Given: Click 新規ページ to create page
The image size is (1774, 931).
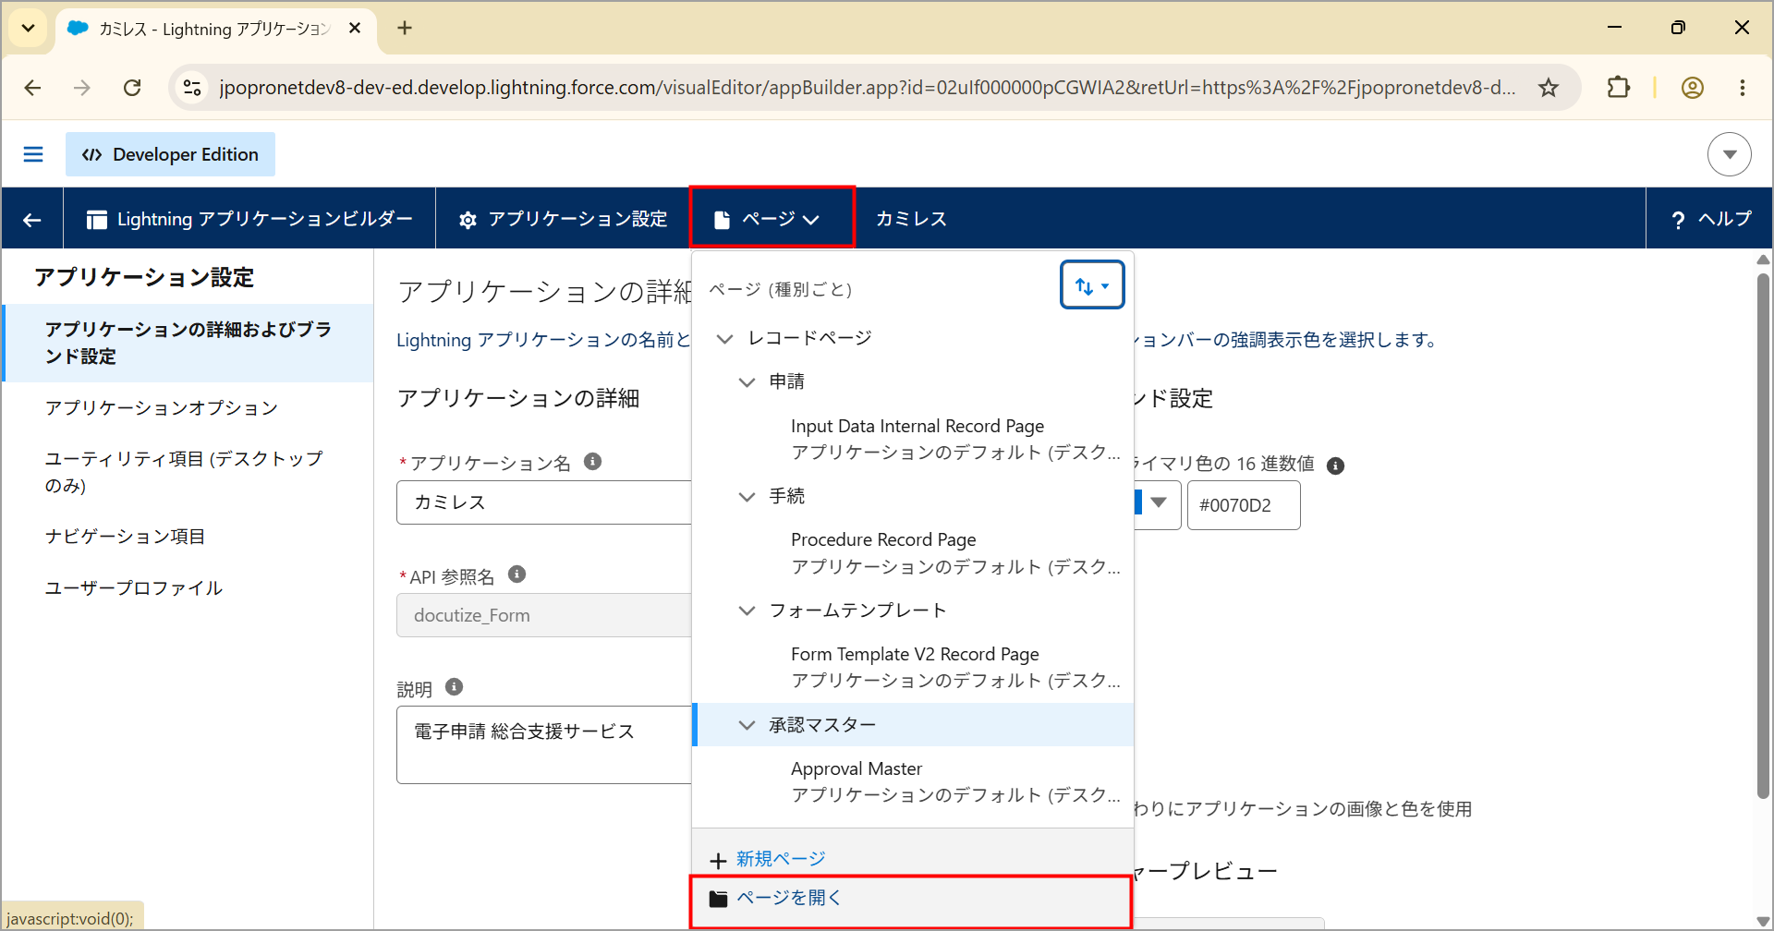Looking at the screenshot, I should pos(781,859).
